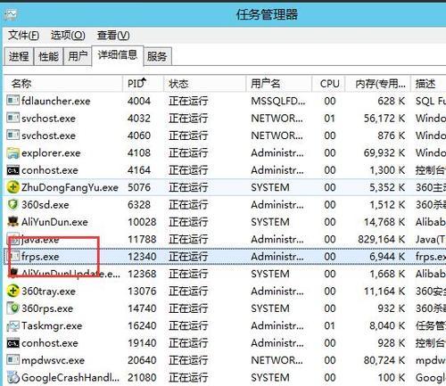This screenshot has width=446, height=386.
Task: Click memory value 6,944 K
Action: [387, 257]
